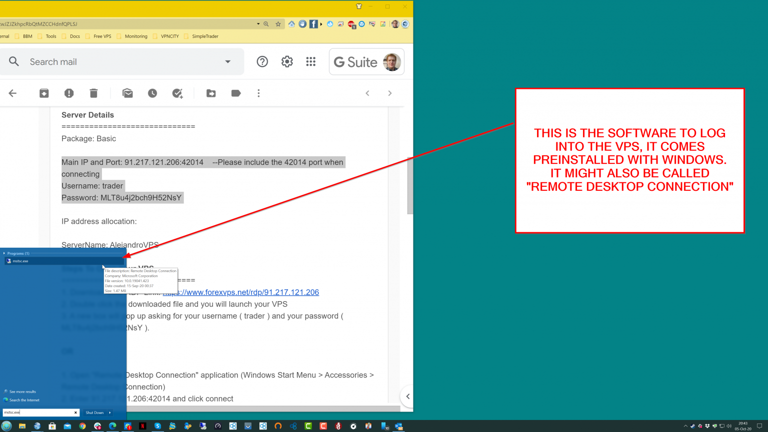This screenshot has height=432, width=768.
Task: Open the Move to folder icon
Action: pyautogui.click(x=211, y=93)
